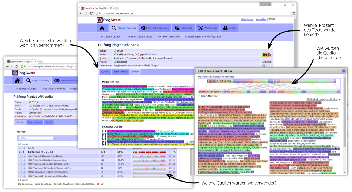Expand Geprüfter Text dropdown in popup
Viewport: 352px width, 192px height.
tap(208, 96)
